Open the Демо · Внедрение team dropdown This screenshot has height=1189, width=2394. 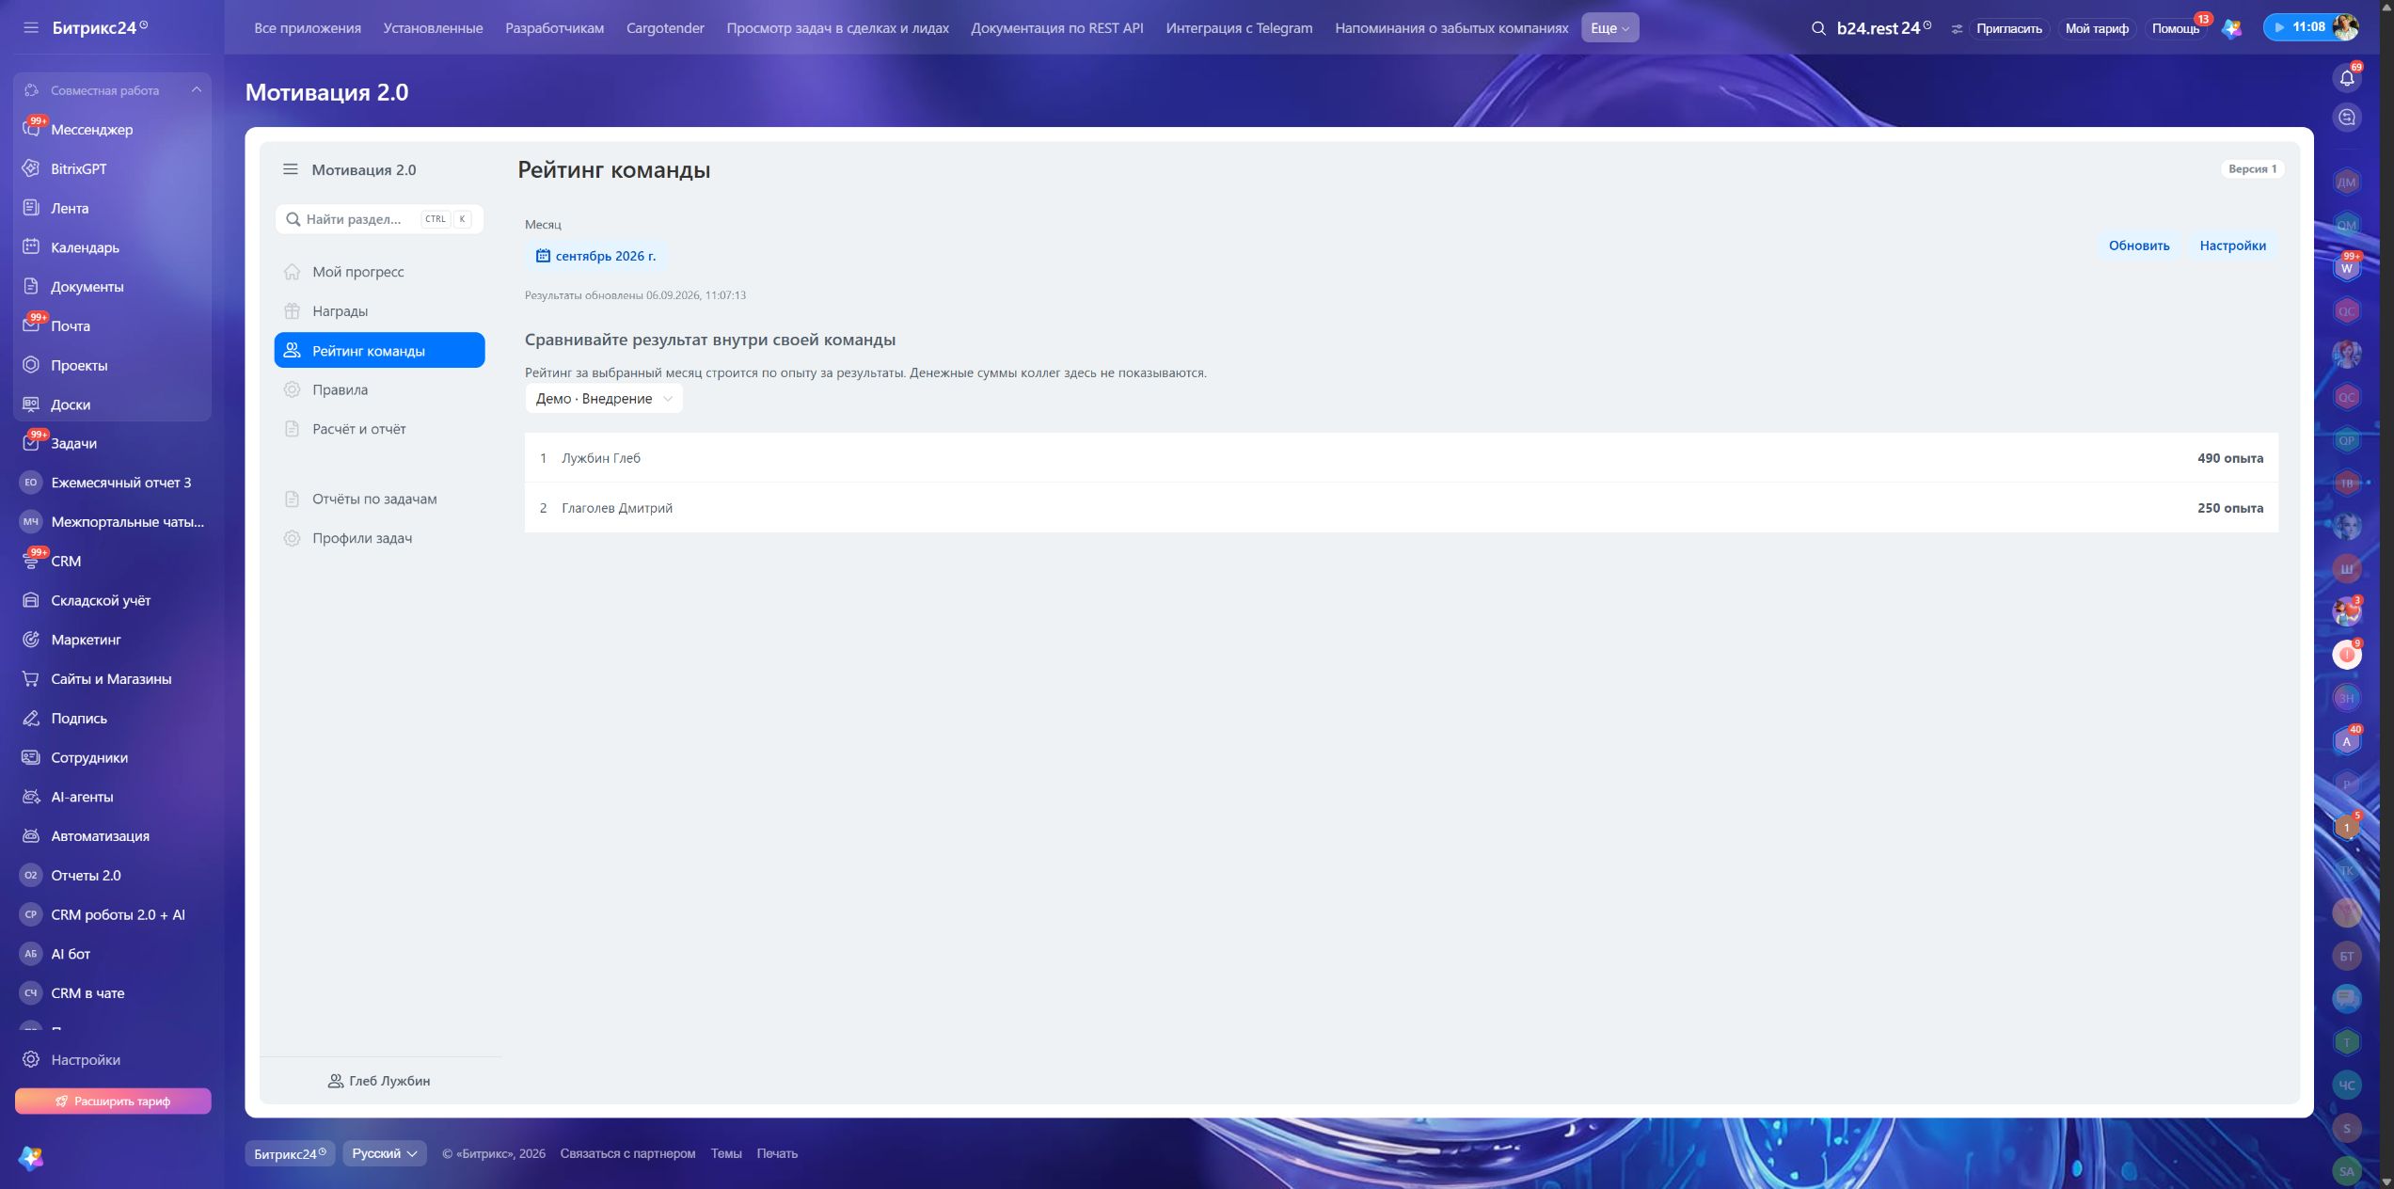603,399
